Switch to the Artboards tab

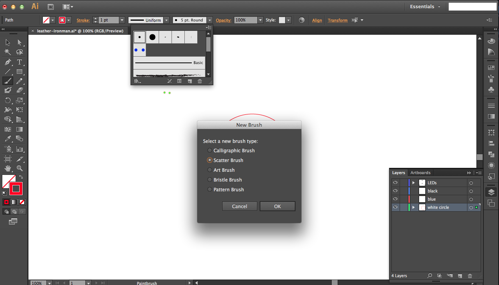tap(420, 173)
